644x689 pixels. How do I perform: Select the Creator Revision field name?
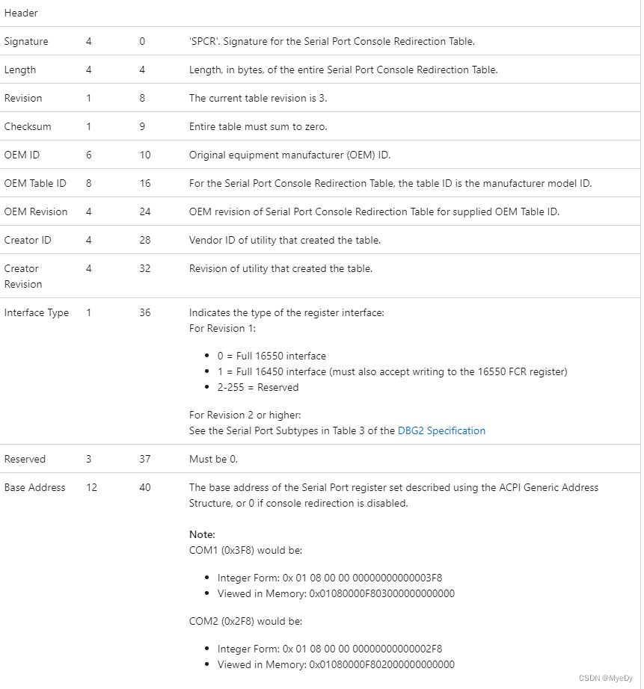tap(23, 276)
